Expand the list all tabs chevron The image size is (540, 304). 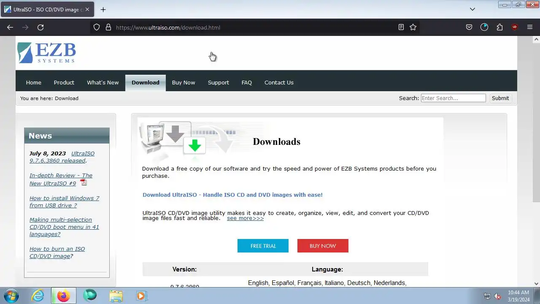pos(472,9)
